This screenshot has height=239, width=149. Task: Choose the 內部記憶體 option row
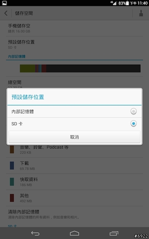74,111
